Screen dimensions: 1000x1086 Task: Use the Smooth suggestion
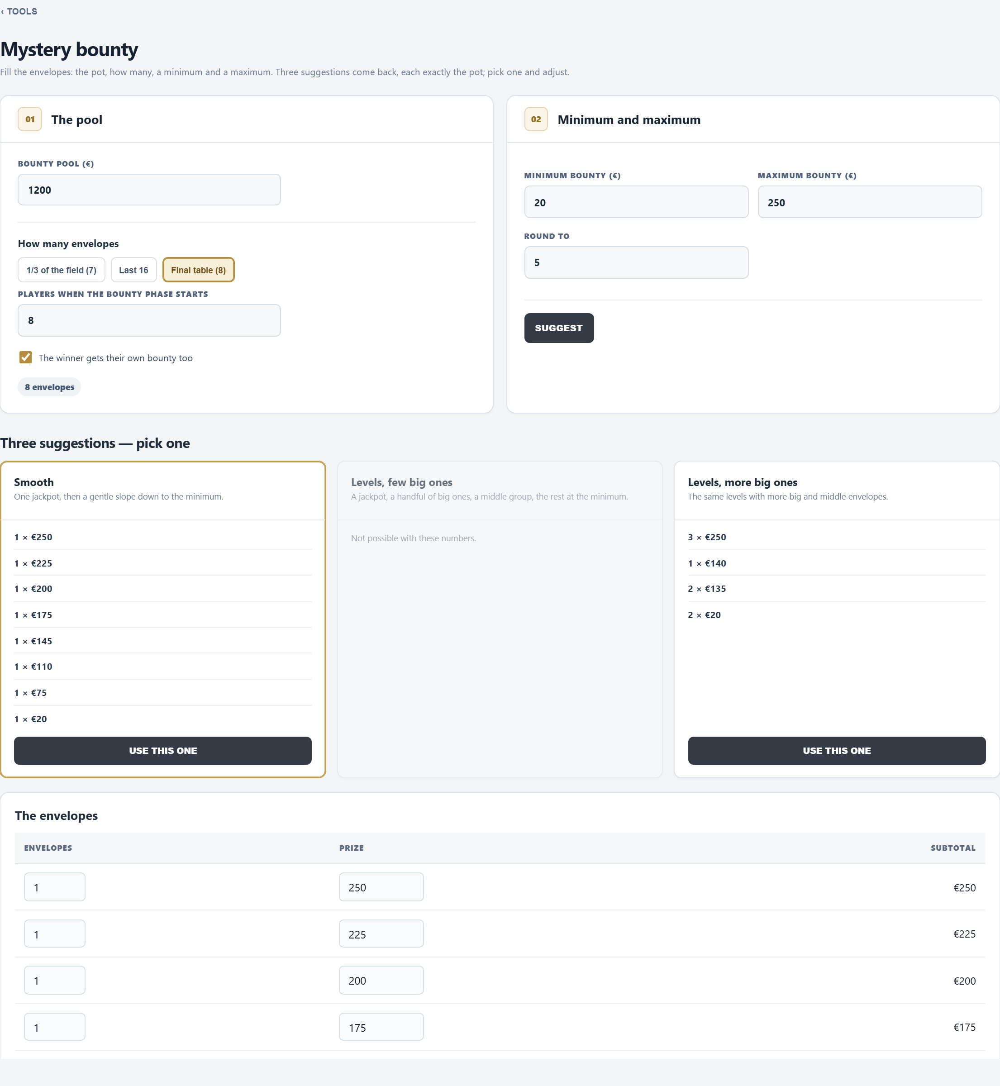pos(162,751)
